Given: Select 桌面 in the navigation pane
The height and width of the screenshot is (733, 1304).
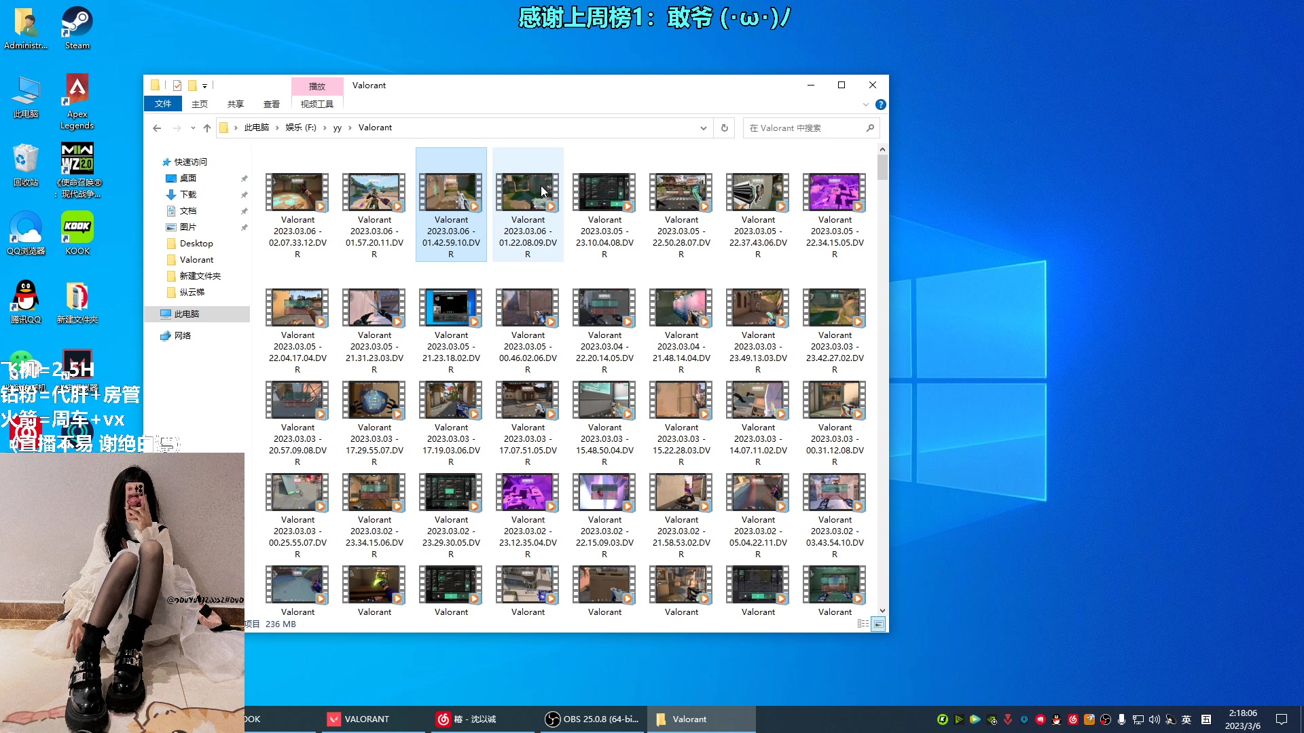Looking at the screenshot, I should 188,178.
